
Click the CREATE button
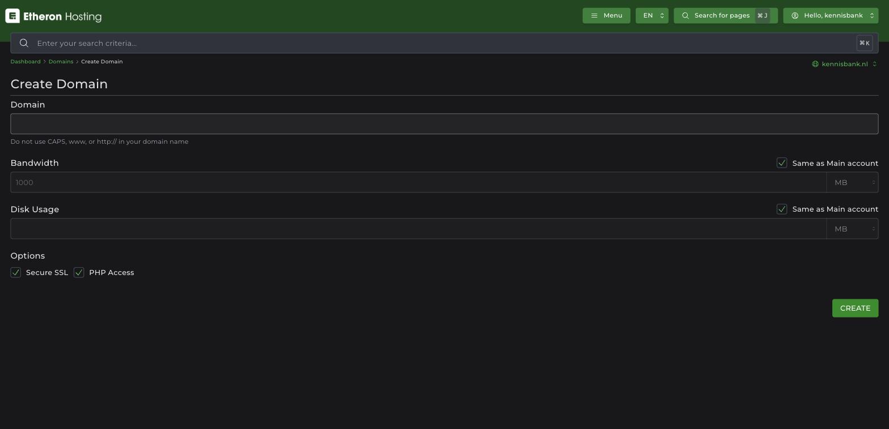click(x=855, y=308)
